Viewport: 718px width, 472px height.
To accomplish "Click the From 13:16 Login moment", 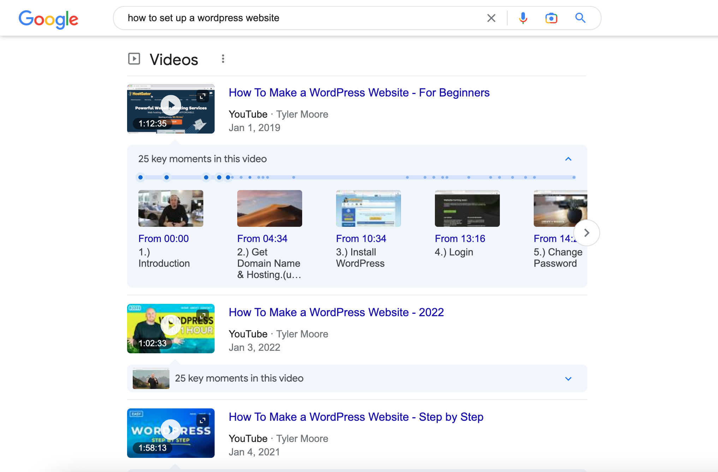I will [460, 239].
